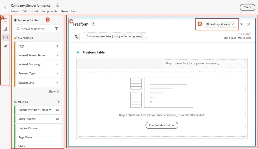Viewport: 258px width, 149px height.
Task: Click Adobe icon on Unique Visitors / Unique V... metric
Action: (x=57, y=110)
